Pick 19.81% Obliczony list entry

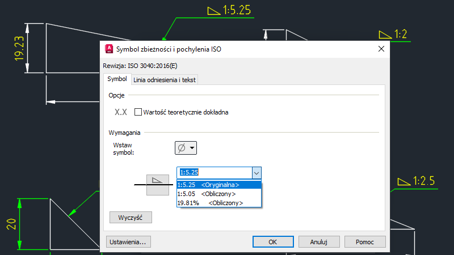click(x=219, y=203)
